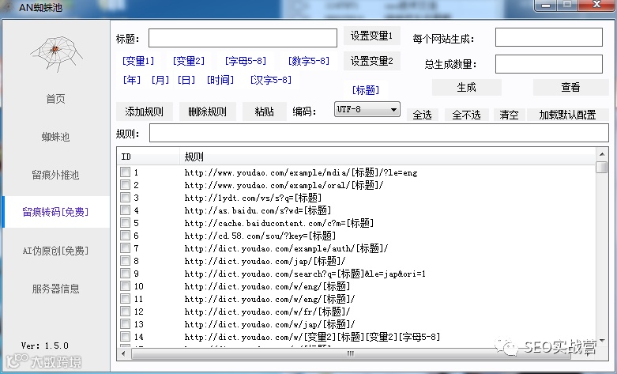Viewport: 617px width, 374px height.
Task: Insert the [变量1] tag
Action: [x=138, y=61]
